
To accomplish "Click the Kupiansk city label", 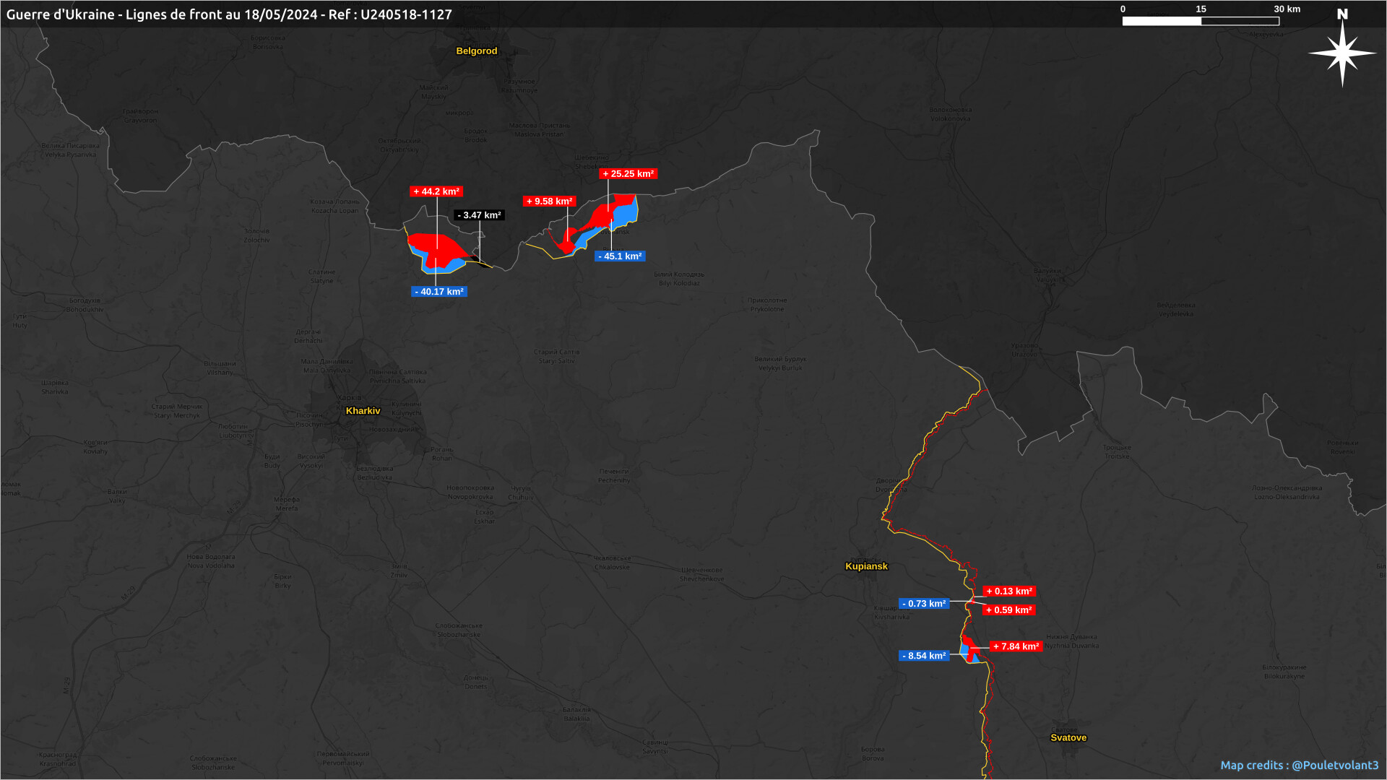I will tap(866, 566).
